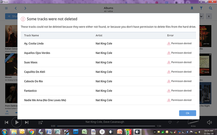
Task: Open bookmarks with the bookmark icon
Action: [192, 8]
